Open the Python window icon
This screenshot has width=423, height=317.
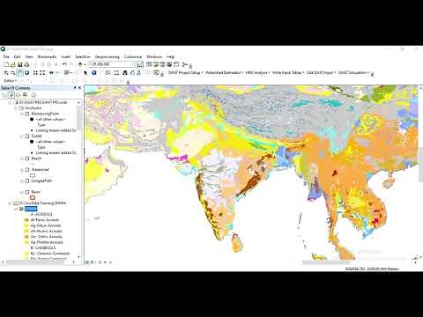click(176, 64)
